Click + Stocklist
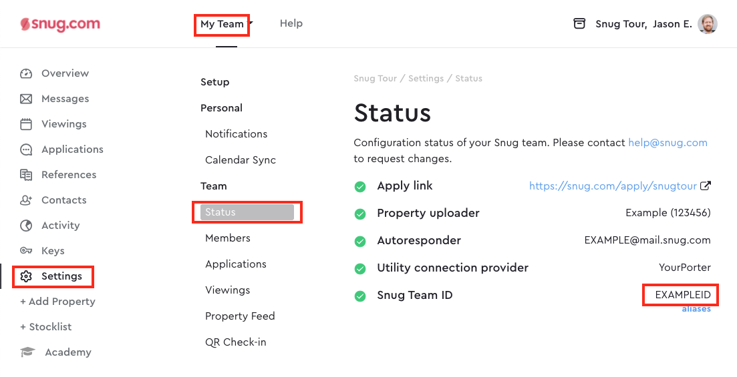Screen dimensions: 737x377 click(45, 327)
